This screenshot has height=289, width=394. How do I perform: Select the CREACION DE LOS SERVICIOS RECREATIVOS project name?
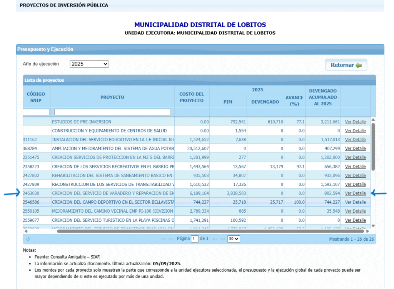[x=113, y=167]
